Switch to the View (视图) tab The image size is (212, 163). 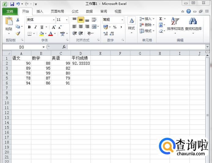[x=118, y=12]
